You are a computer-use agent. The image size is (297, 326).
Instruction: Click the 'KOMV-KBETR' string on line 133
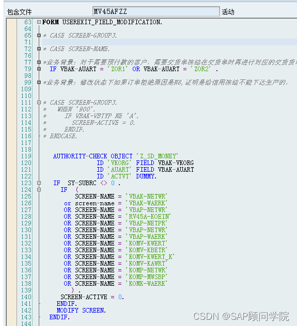point(146,250)
